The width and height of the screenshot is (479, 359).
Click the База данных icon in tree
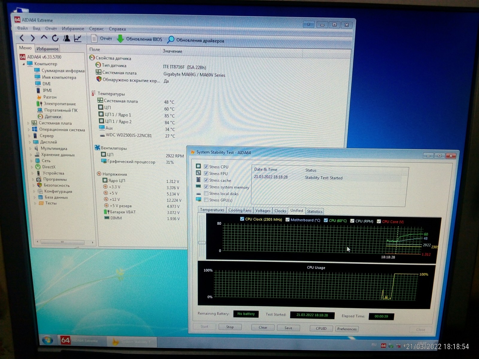tap(40, 197)
